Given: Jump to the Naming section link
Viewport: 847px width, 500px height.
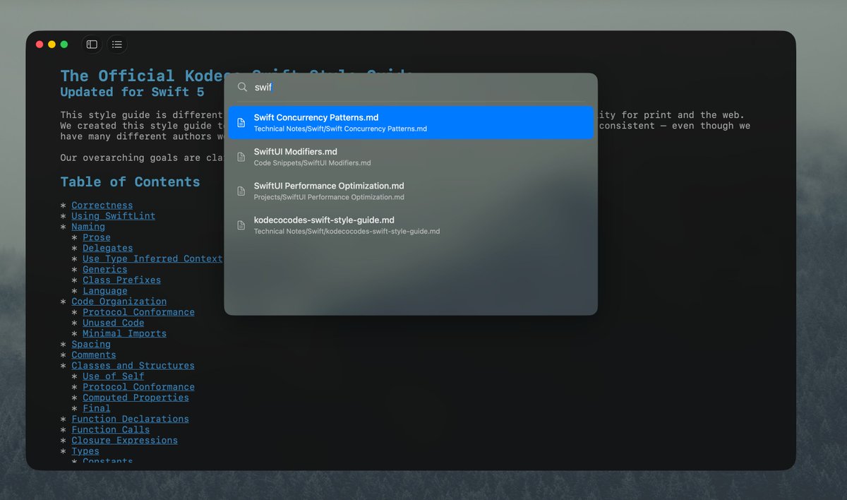Looking at the screenshot, I should 88,227.
